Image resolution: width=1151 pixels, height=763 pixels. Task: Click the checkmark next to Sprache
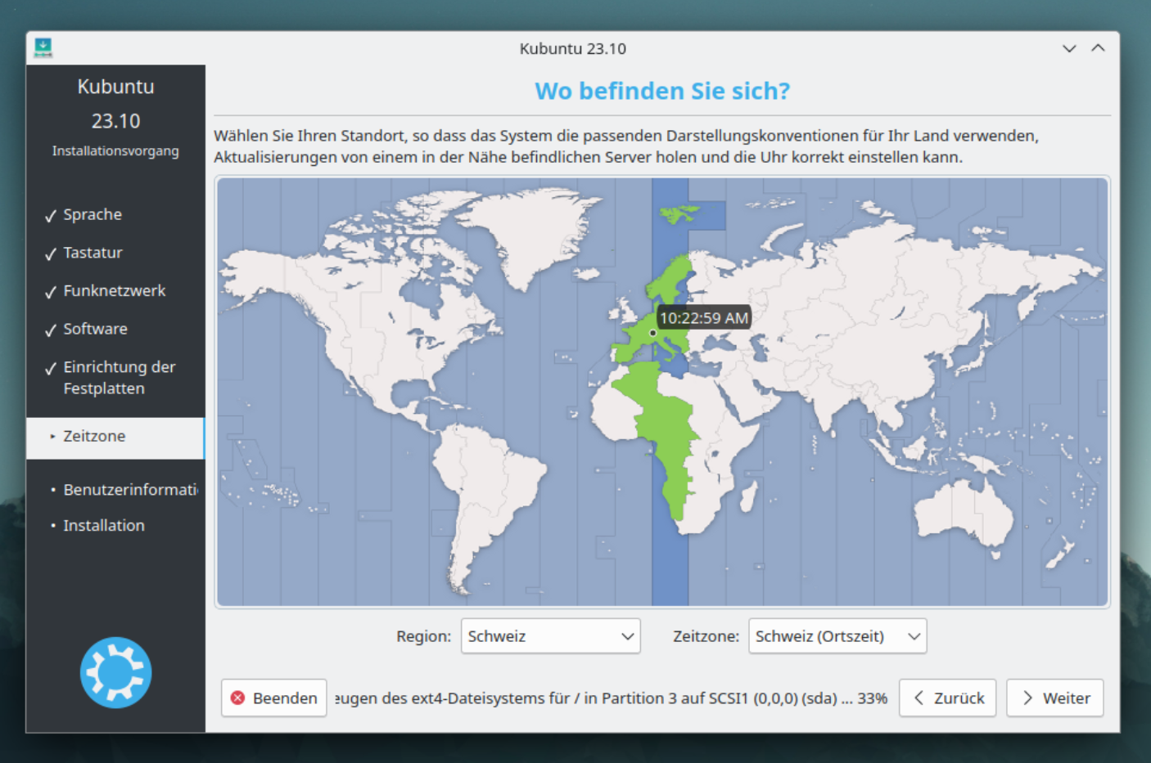click(x=51, y=215)
